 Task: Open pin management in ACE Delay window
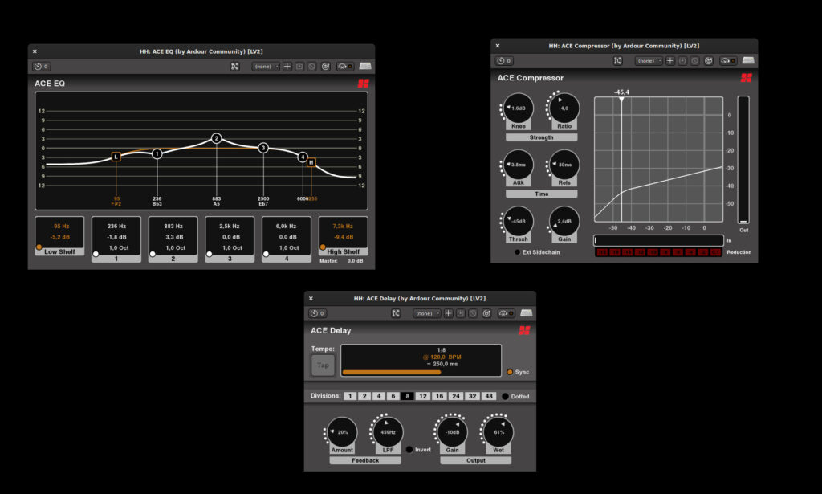point(396,313)
